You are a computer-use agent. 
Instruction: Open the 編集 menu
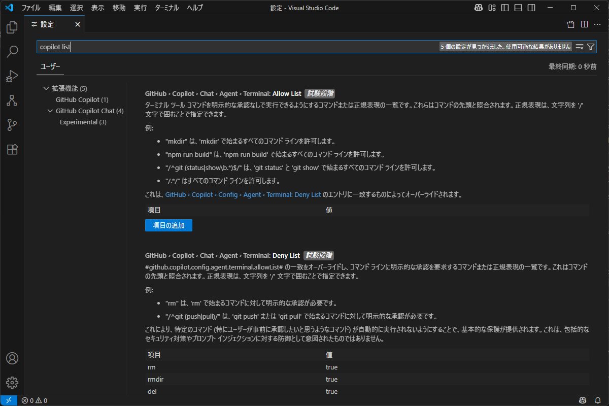pos(55,8)
